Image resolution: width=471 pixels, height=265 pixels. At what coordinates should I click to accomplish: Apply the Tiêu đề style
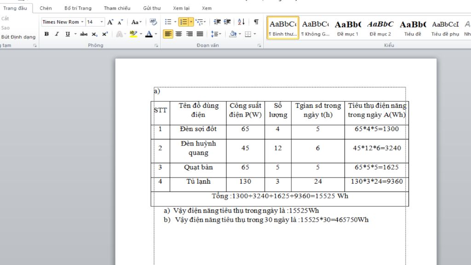click(x=413, y=28)
